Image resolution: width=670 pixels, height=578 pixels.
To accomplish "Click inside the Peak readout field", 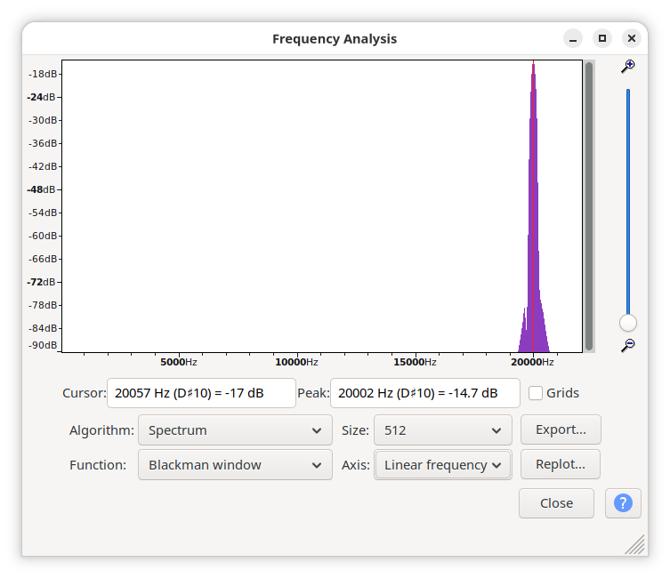I will [424, 393].
